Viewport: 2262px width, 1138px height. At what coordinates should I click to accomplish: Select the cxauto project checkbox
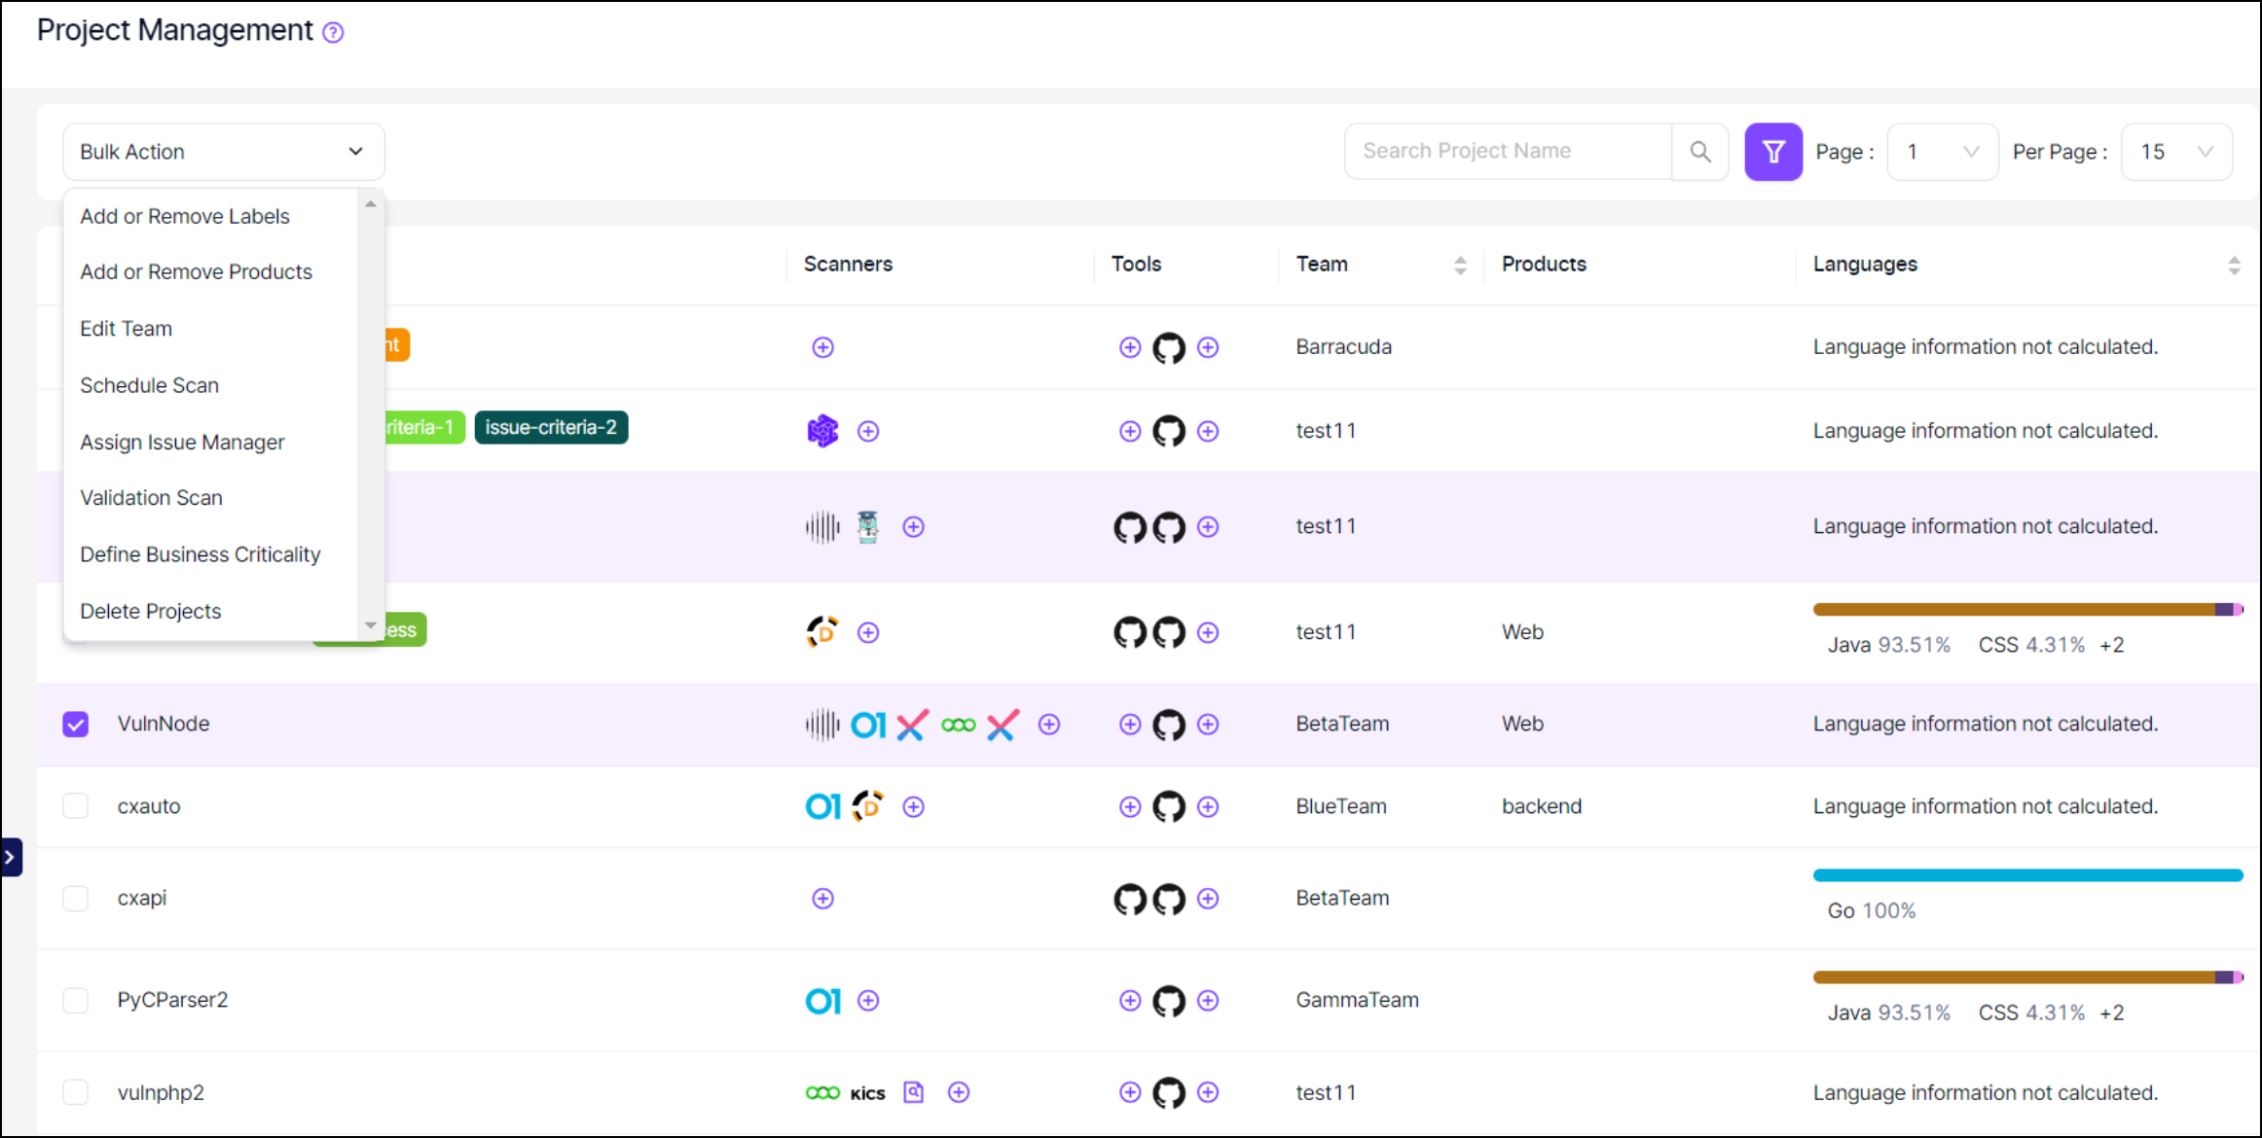[x=76, y=806]
